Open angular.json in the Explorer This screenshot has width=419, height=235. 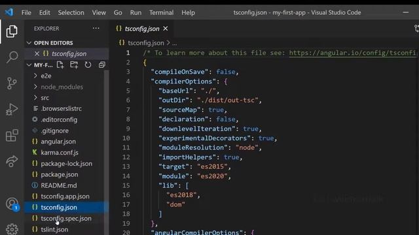pyautogui.click(x=58, y=142)
